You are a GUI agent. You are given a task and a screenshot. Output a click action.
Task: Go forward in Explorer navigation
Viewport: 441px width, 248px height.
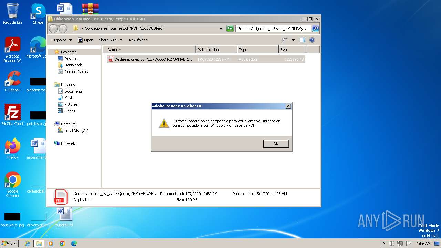pyautogui.click(x=63, y=29)
